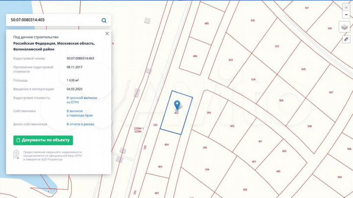The image size is (353, 198).
Task: Select parcel 485 on the map
Action: coord(206,23)
